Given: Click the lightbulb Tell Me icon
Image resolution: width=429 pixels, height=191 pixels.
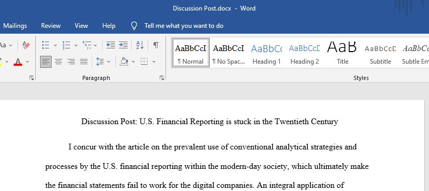Looking at the screenshot, I should click(134, 26).
